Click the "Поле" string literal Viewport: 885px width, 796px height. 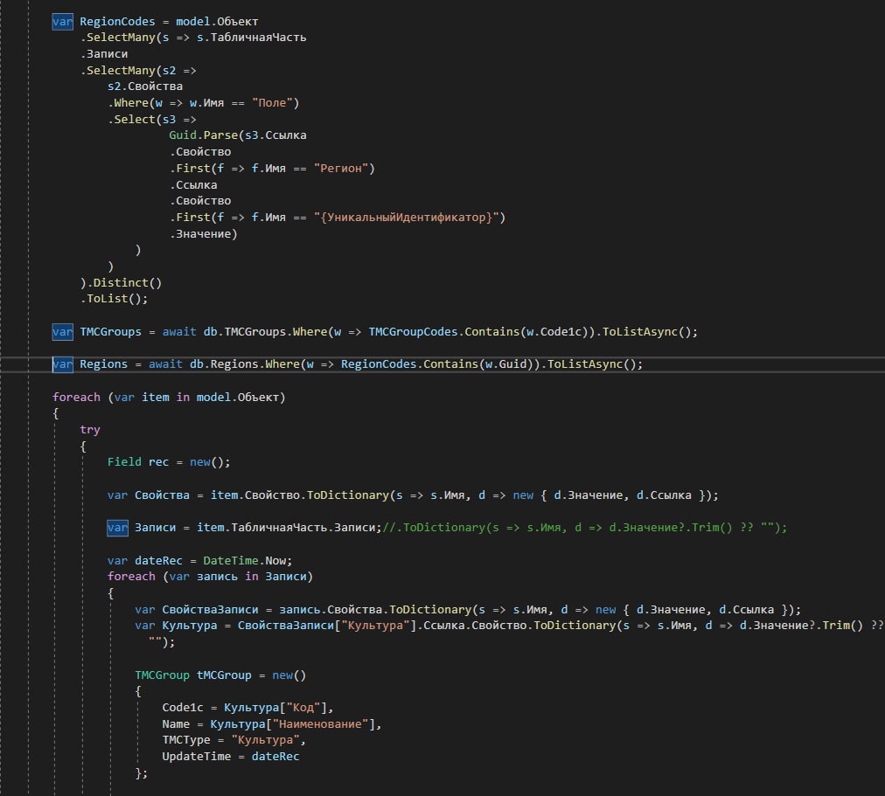272,103
